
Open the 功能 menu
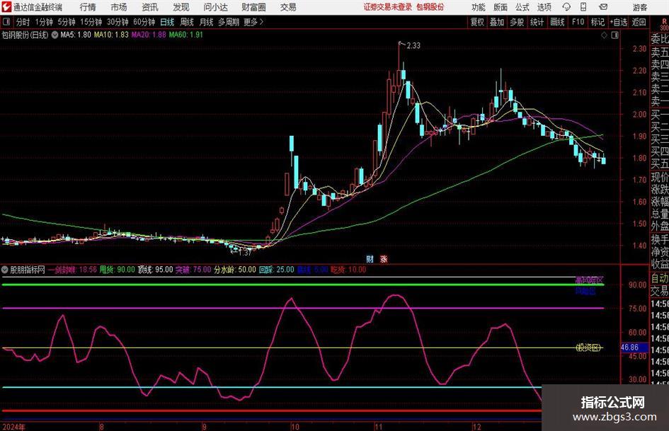point(479,7)
